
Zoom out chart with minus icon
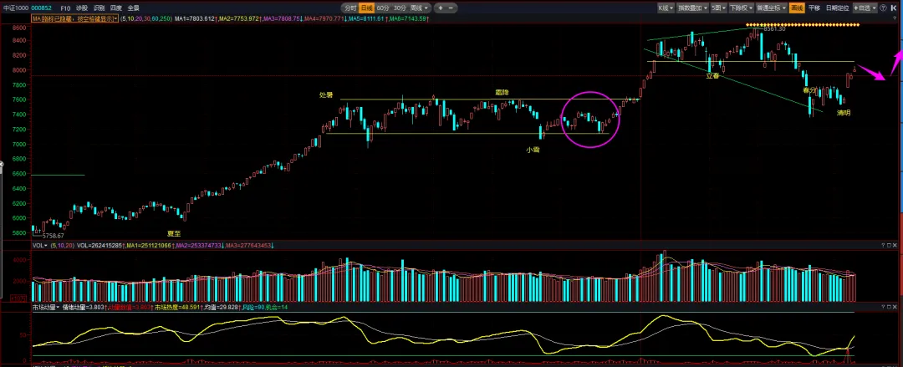pos(451,8)
